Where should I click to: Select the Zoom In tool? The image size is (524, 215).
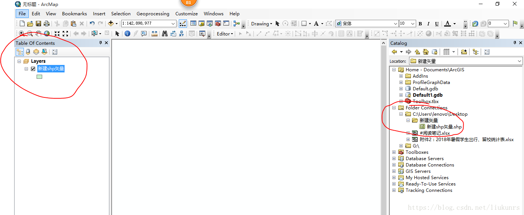[21, 34]
